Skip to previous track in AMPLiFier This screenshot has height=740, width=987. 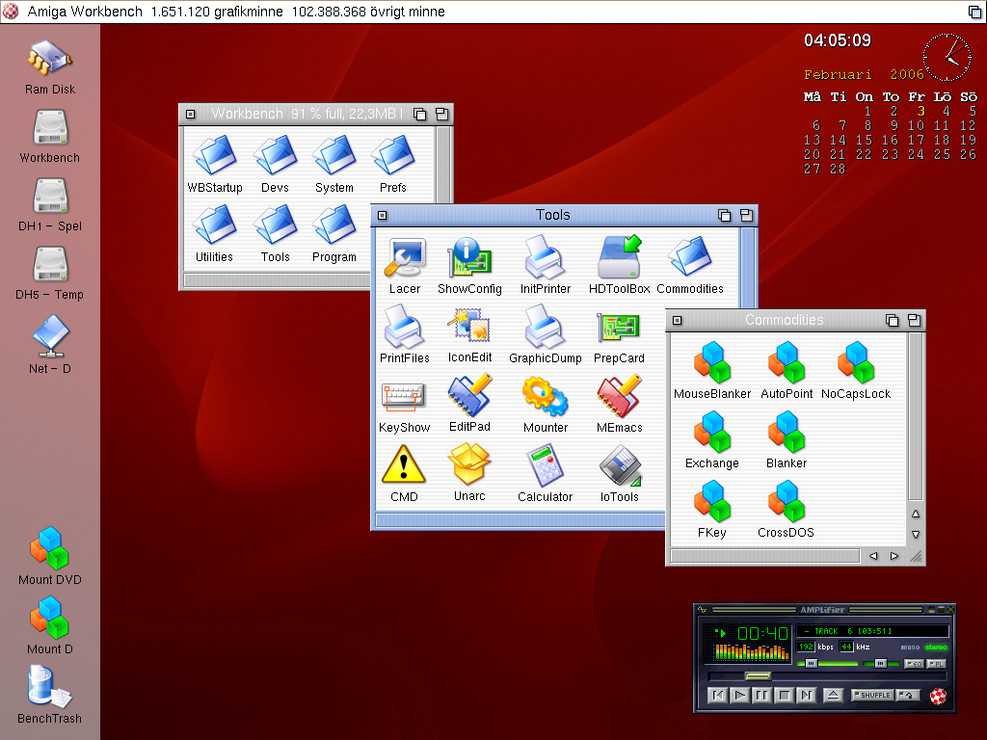click(x=717, y=696)
